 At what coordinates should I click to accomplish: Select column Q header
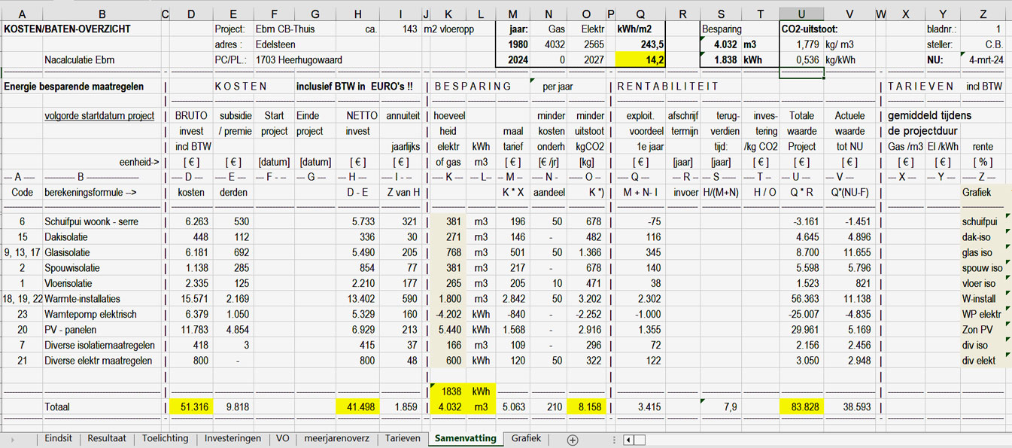pyautogui.click(x=640, y=14)
